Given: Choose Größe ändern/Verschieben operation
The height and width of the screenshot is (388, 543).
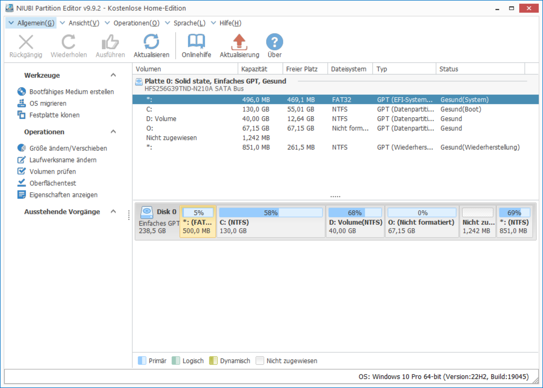Looking at the screenshot, I should tap(68, 148).
